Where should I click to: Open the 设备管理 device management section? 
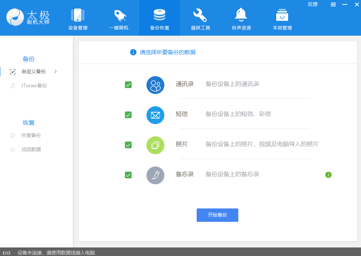coord(77,18)
